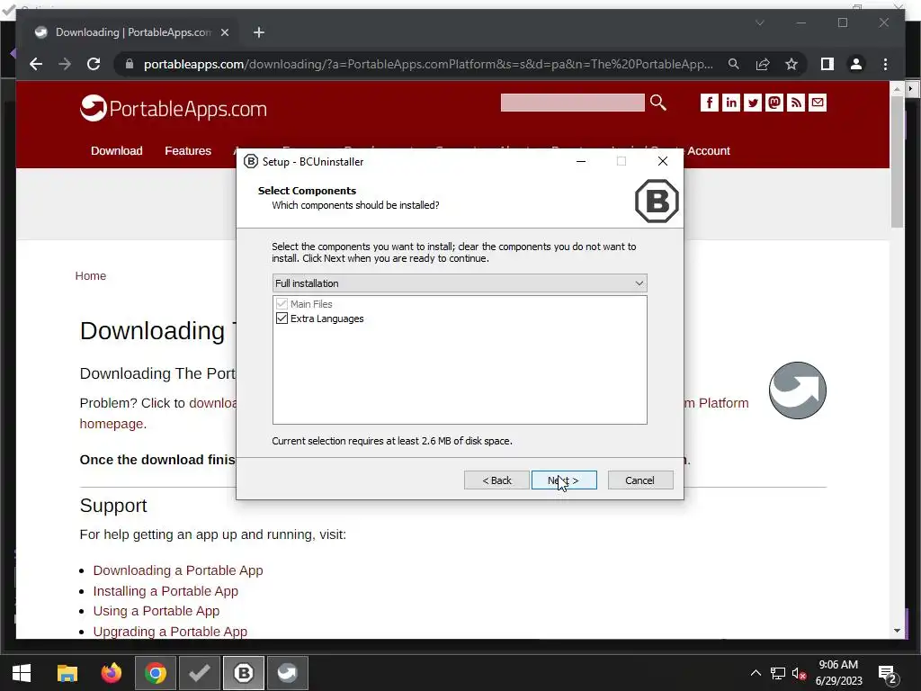Image resolution: width=921 pixels, height=691 pixels.
Task: Open the PortableApps Twitter icon
Action: (753, 103)
